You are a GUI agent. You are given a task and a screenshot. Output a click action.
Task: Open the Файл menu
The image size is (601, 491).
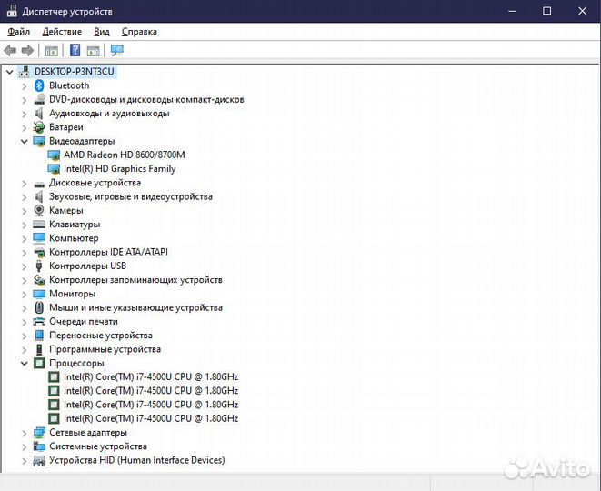[x=19, y=32]
